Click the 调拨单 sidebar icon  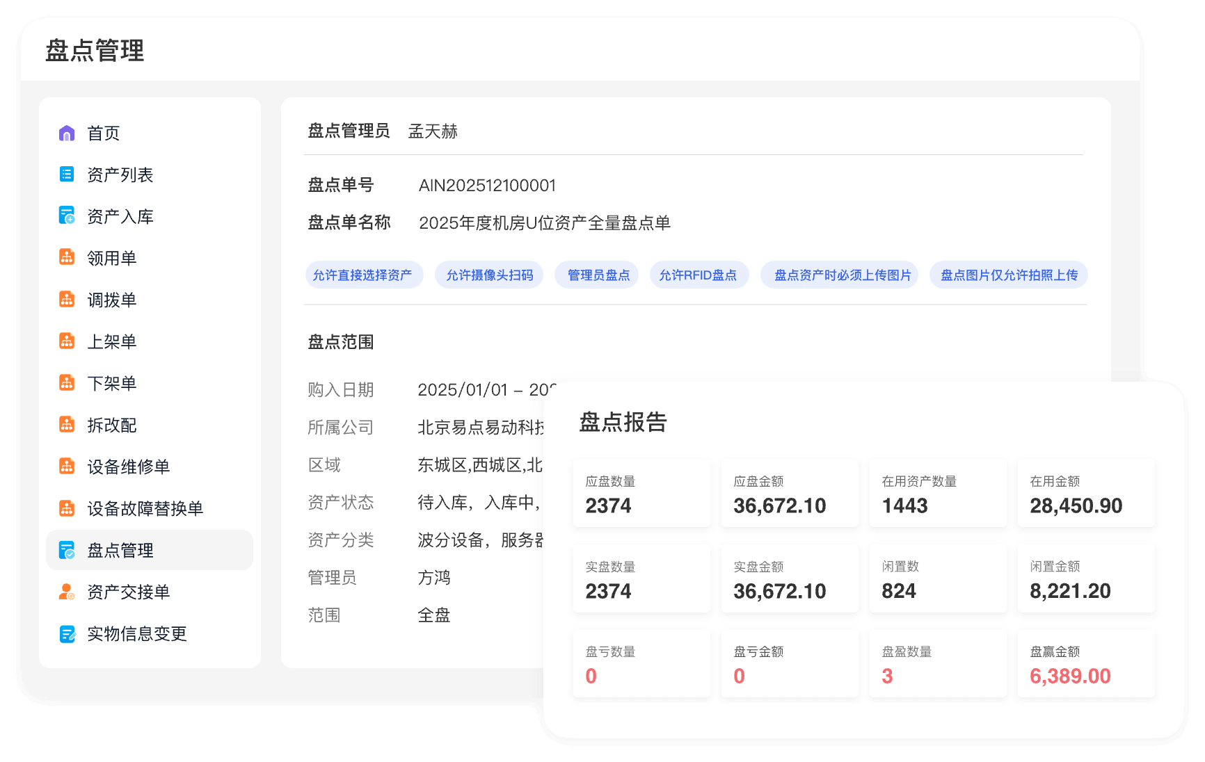[67, 300]
